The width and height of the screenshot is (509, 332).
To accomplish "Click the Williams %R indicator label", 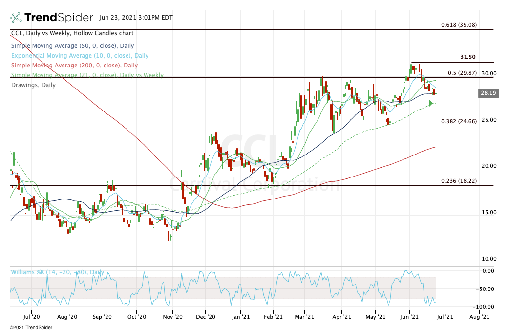I will 58,272.
